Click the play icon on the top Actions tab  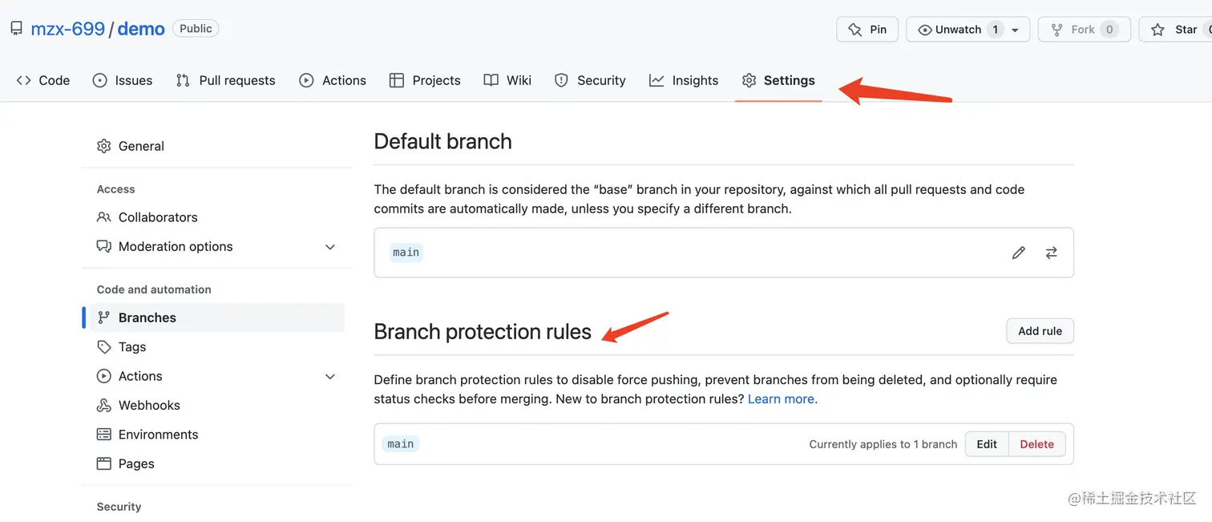[x=306, y=80]
